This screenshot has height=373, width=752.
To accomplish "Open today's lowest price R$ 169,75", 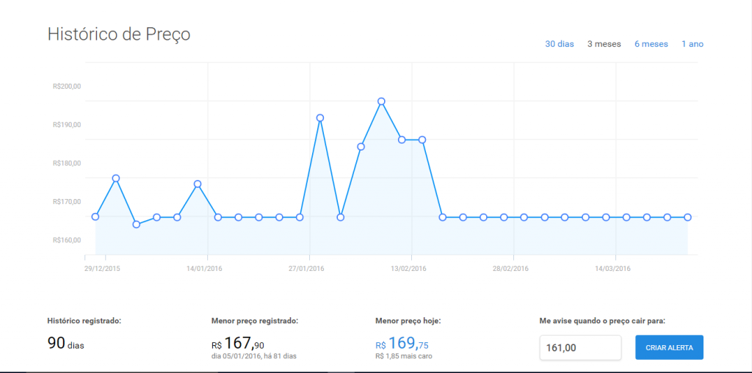I will click(x=404, y=344).
